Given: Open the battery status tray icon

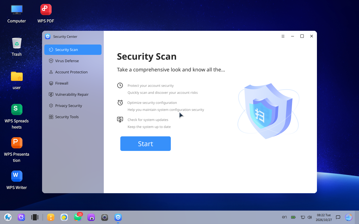Looking at the screenshot, I should point(293,217).
